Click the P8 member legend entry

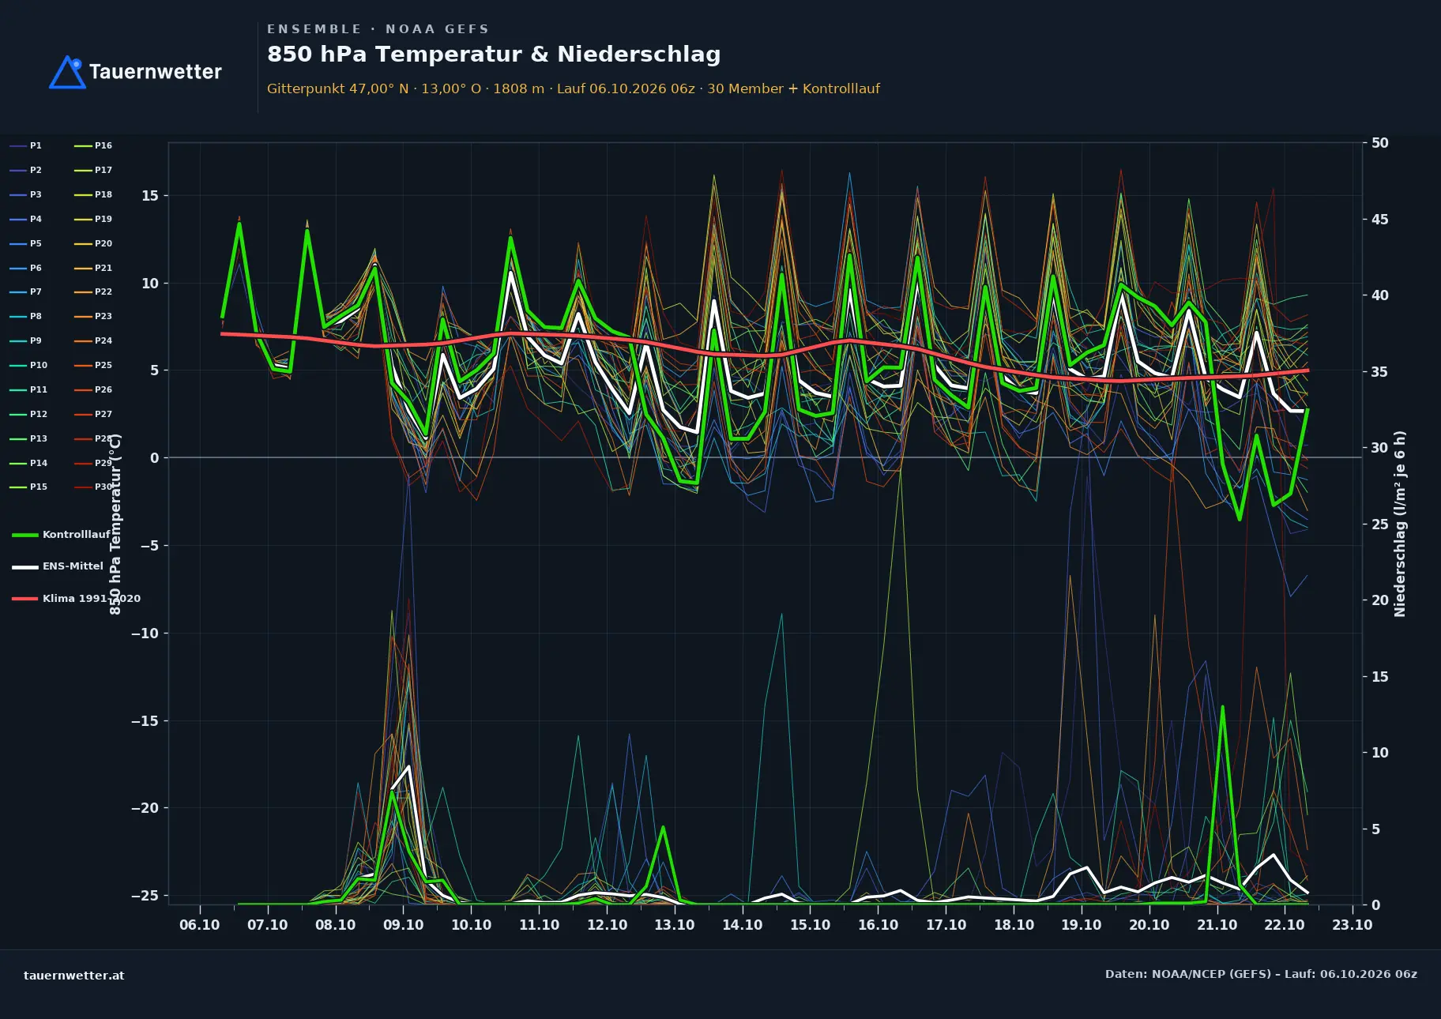click(26, 316)
